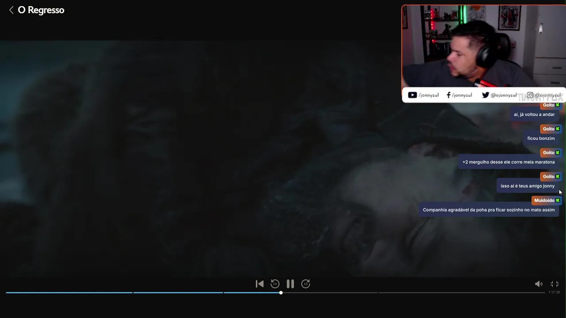Skip forward 10 seconds
The image size is (566, 318).
coord(306,284)
